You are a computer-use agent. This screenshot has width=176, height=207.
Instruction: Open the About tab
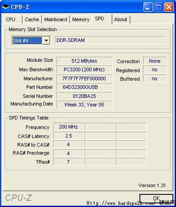click(x=121, y=20)
